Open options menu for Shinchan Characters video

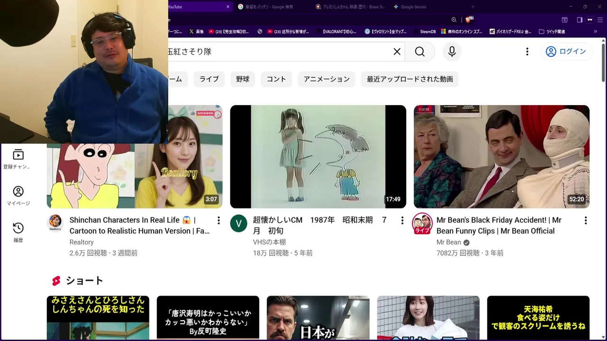pyautogui.click(x=219, y=220)
